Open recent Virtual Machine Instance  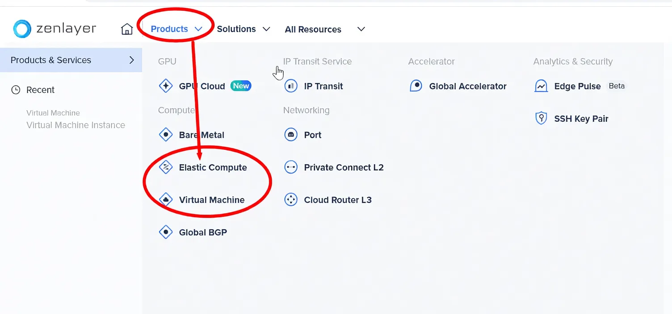(76, 125)
